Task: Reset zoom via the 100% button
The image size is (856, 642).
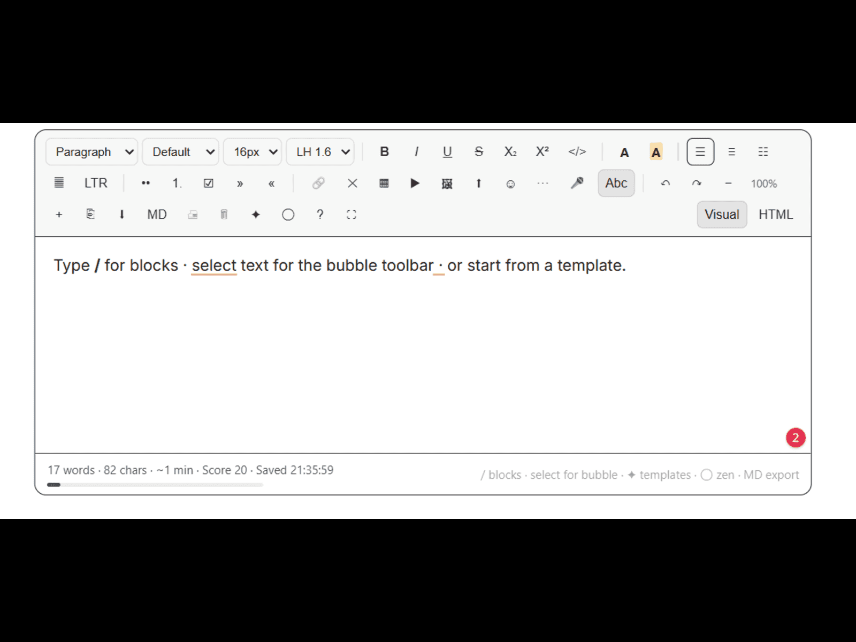Action: (x=764, y=183)
